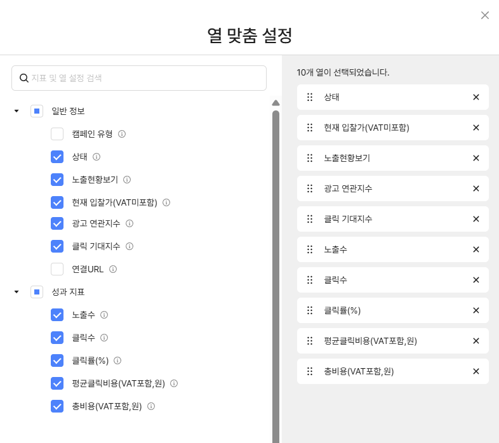
Task: Click the vertical scrollbar thumb in metrics list
Action: pyautogui.click(x=276, y=276)
